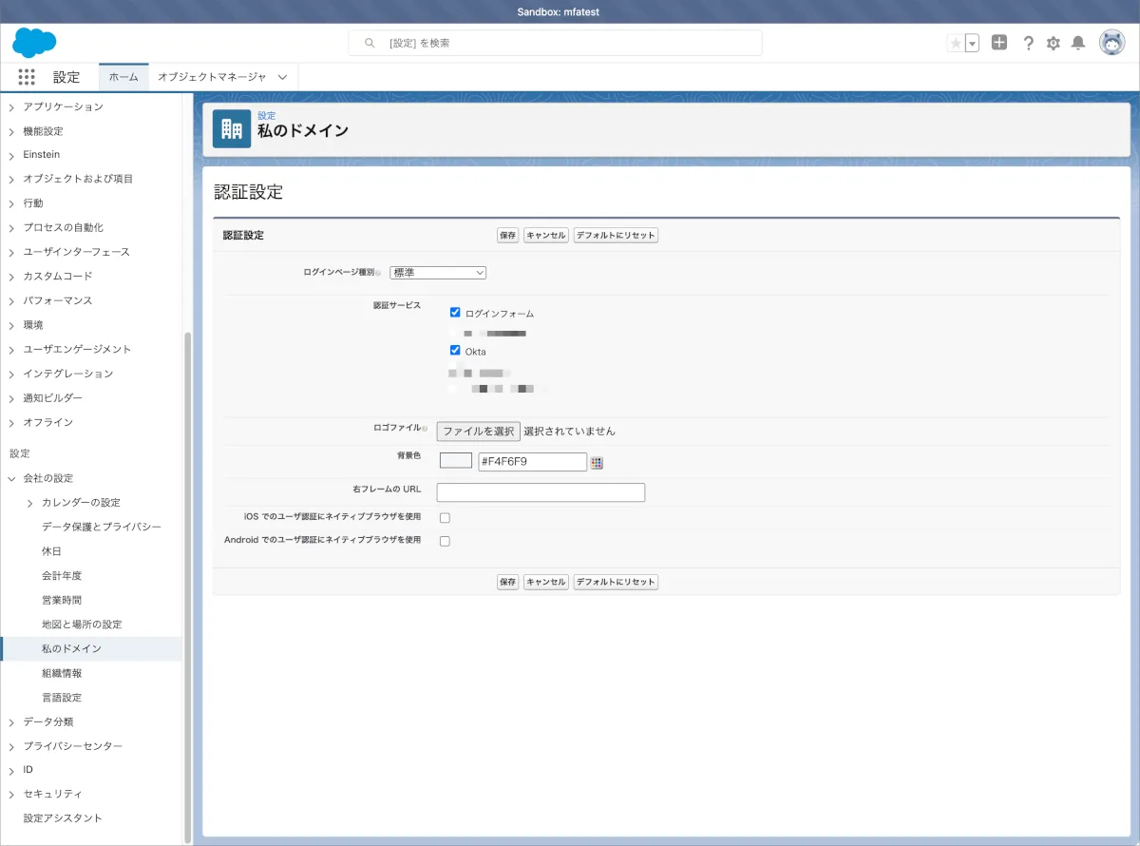
Task: Open the notifications bell
Action: click(1078, 43)
